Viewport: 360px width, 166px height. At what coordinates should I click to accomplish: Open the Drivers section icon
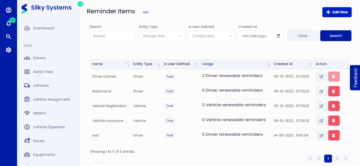[27, 58]
